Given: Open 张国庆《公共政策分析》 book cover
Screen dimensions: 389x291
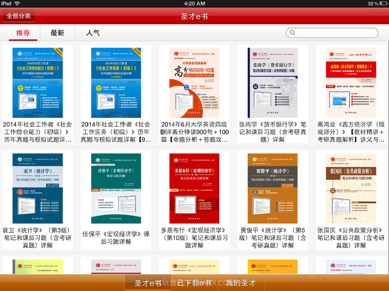Looking at the screenshot, I should click(351, 188).
